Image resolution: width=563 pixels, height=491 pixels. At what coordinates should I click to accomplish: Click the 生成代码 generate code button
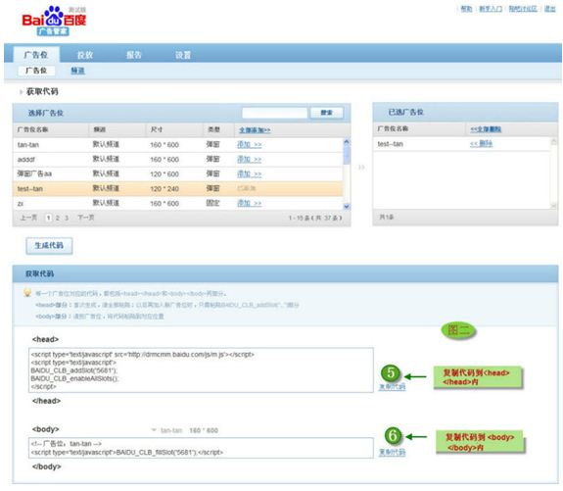coord(49,245)
